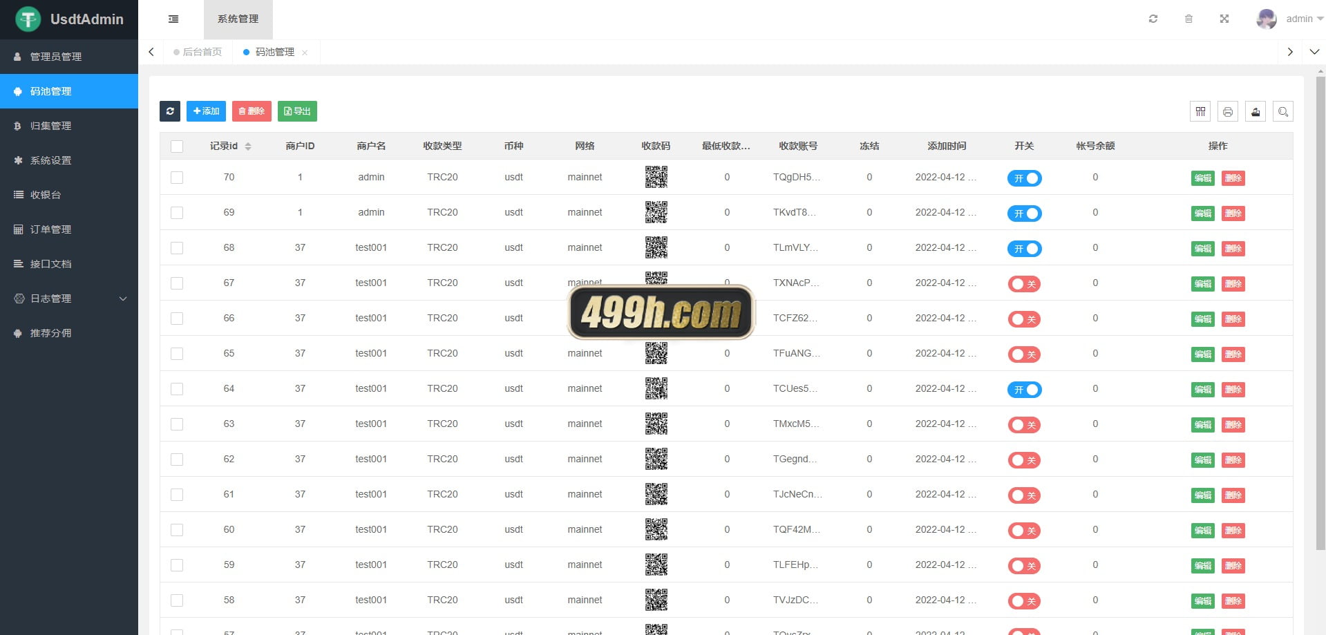The width and height of the screenshot is (1326, 635).
Task: Check the row checkbox for record 65
Action: tap(177, 354)
